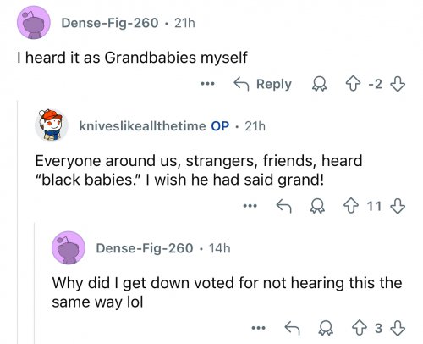Click Dense-Fig-260 username on 14h comment
Screen dimensions: 423x344
point(145,248)
